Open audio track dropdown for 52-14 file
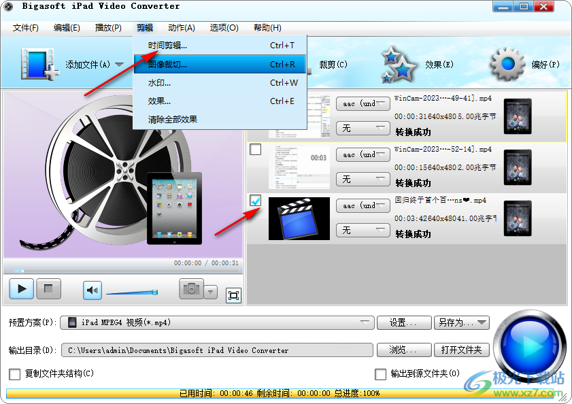This screenshot has height=404, width=572. [363, 155]
